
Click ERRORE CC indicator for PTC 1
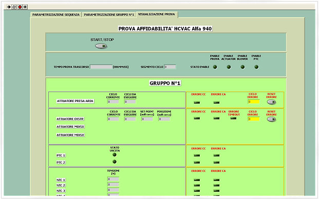pos(197,155)
